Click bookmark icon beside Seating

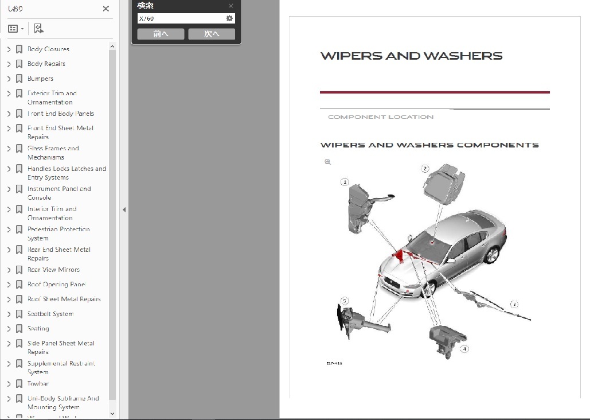coord(19,329)
